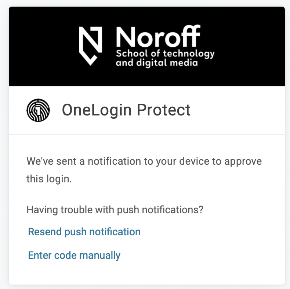Click the word 'Resend' in the blue link

pyautogui.click(x=44, y=232)
